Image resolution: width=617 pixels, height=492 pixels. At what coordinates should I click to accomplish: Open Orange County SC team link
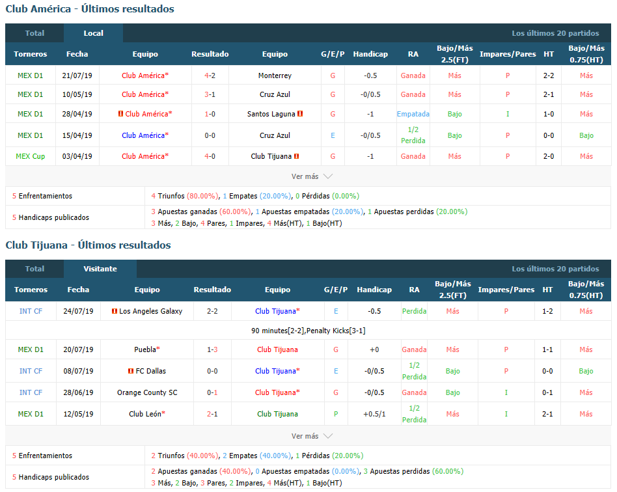147,392
